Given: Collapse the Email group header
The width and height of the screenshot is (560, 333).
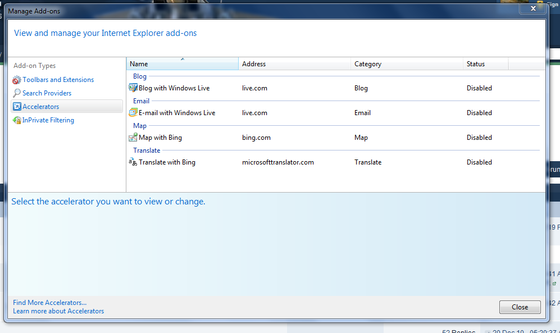Looking at the screenshot, I should 141,101.
